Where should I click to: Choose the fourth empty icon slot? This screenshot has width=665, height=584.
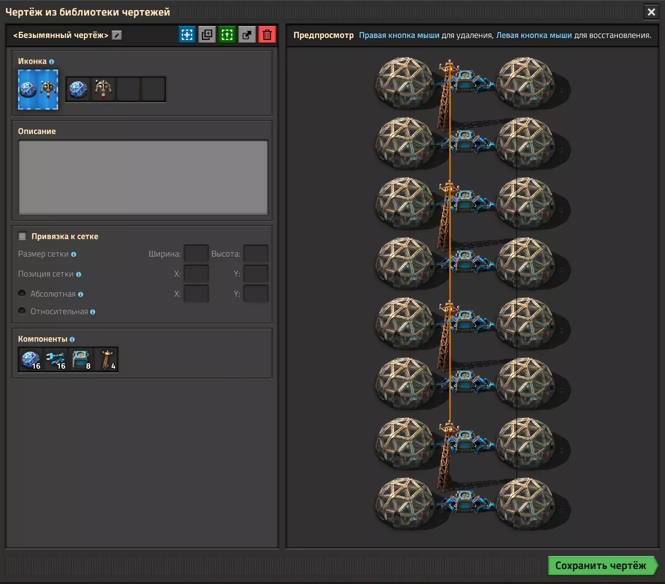click(x=153, y=89)
